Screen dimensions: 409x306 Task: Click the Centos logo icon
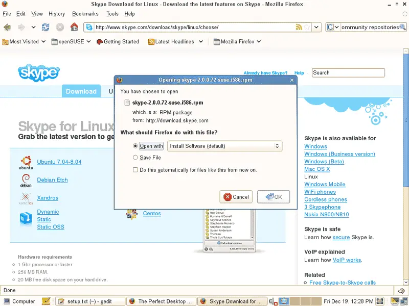pos(132,214)
